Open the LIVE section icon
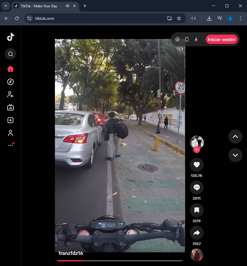247x266 pixels. tap(10, 107)
